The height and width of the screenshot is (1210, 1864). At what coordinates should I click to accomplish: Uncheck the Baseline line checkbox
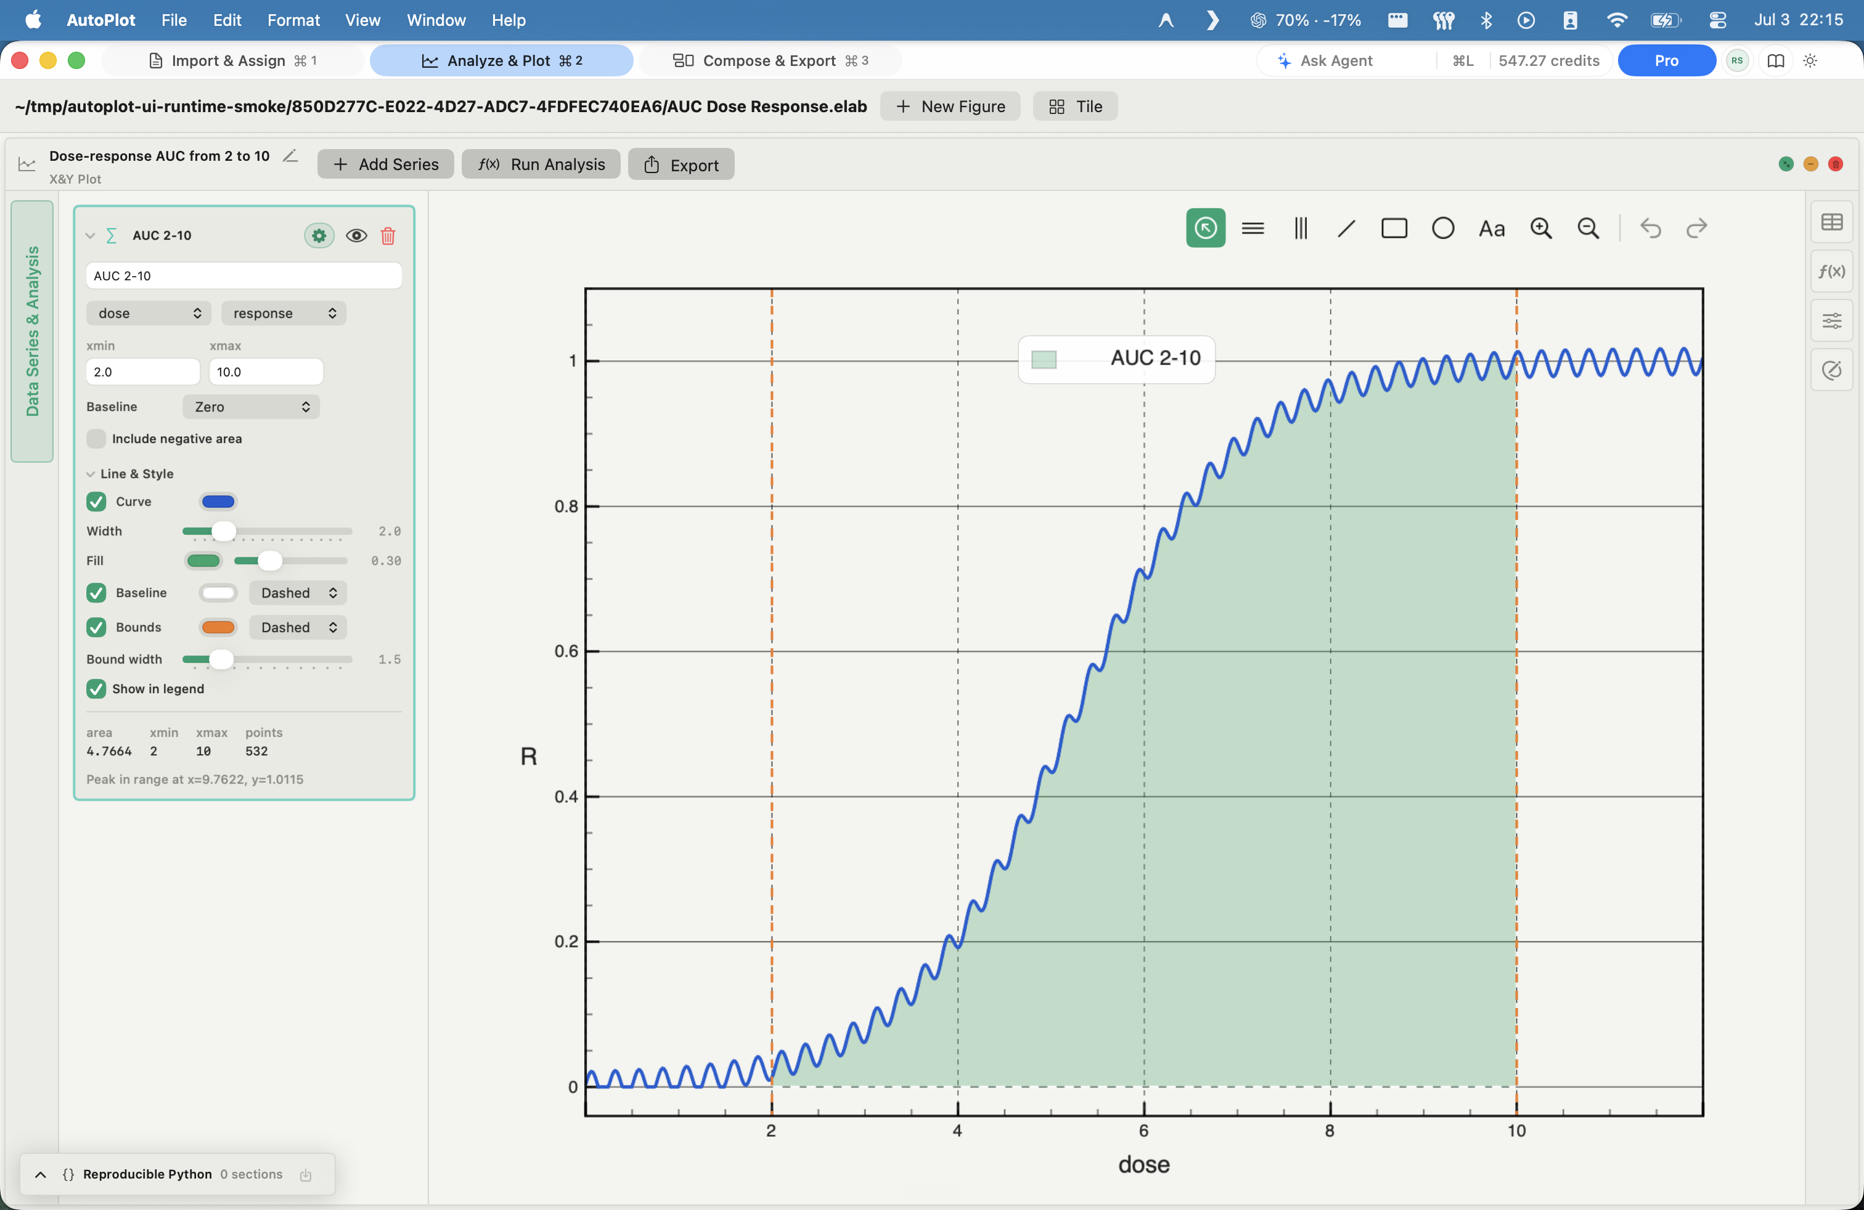[96, 593]
